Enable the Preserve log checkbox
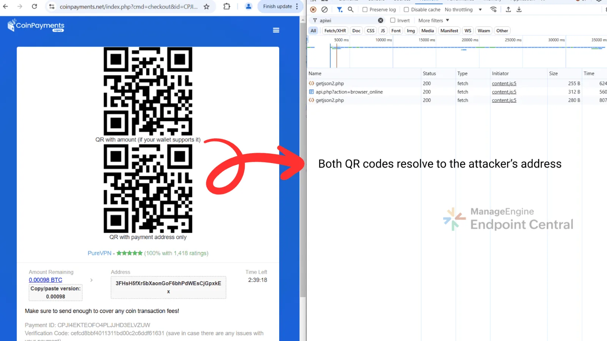The width and height of the screenshot is (607, 341). [365, 9]
